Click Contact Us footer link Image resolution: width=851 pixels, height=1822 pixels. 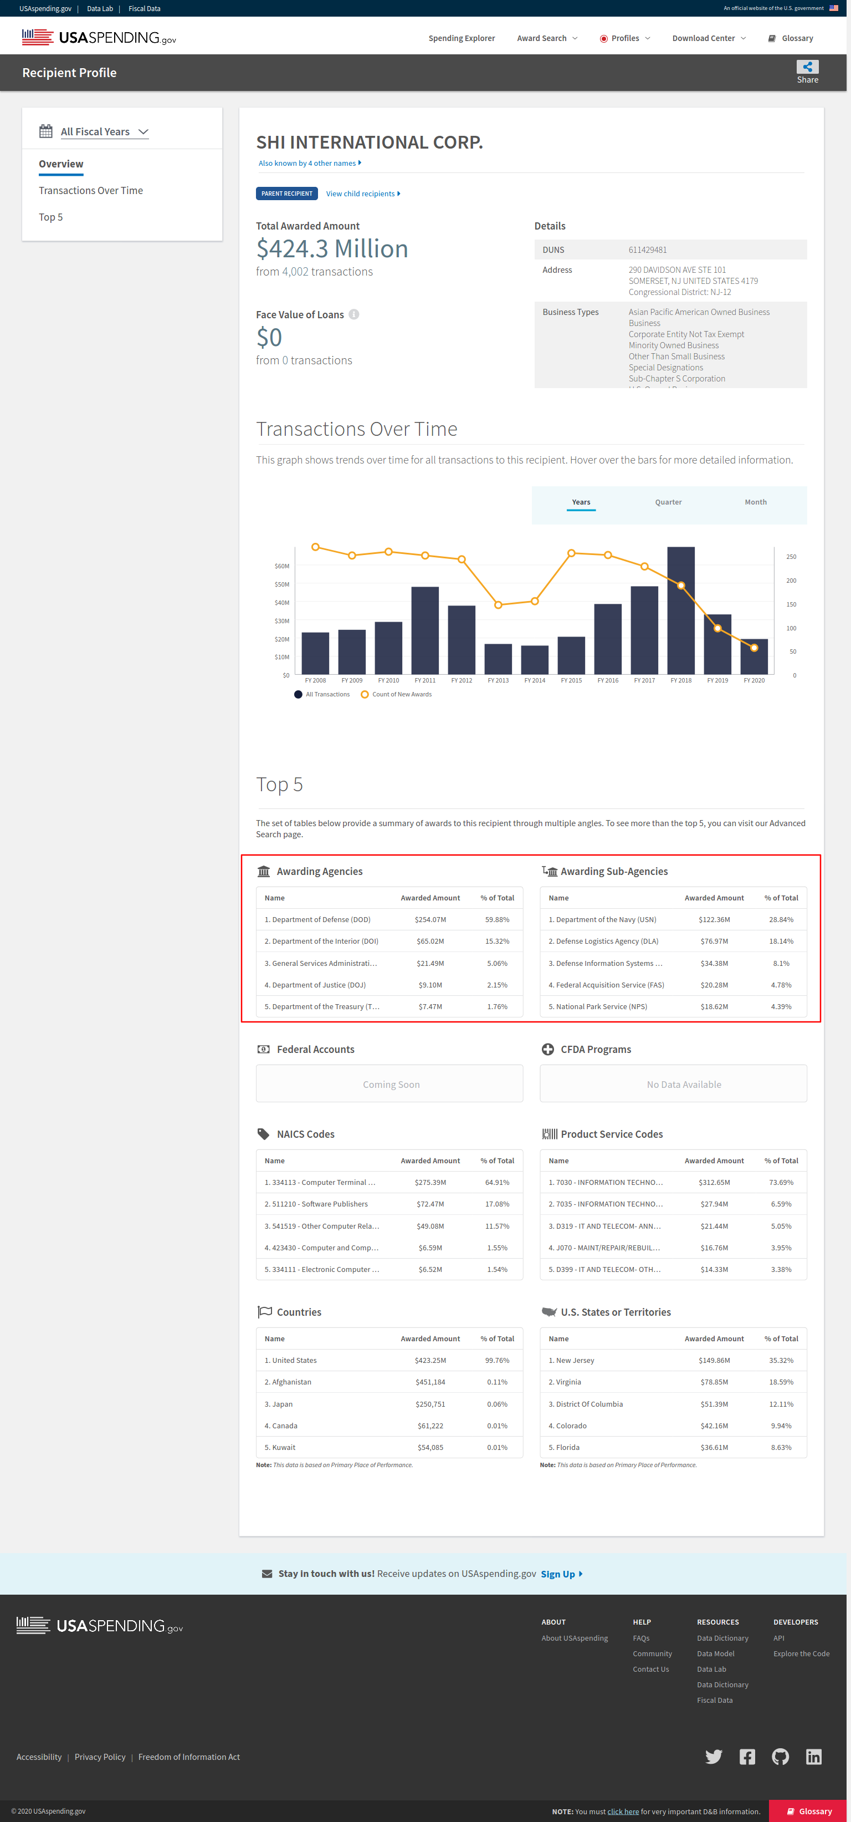pos(650,1669)
